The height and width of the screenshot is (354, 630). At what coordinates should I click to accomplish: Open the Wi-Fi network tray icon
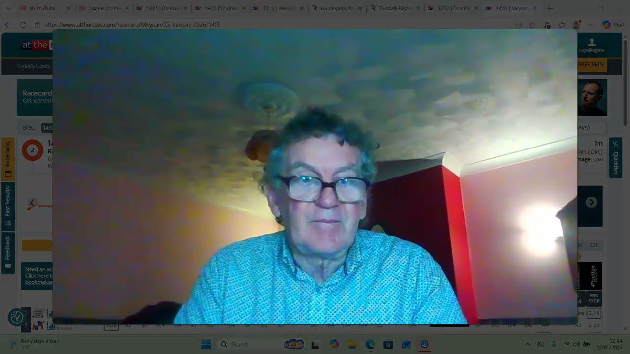point(567,344)
